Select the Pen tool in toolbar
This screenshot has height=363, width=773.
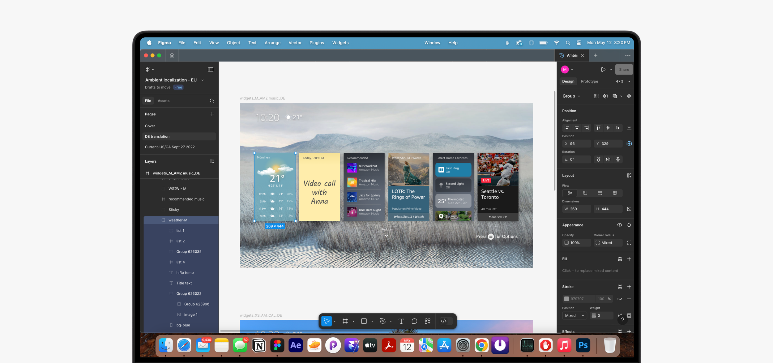(x=382, y=321)
